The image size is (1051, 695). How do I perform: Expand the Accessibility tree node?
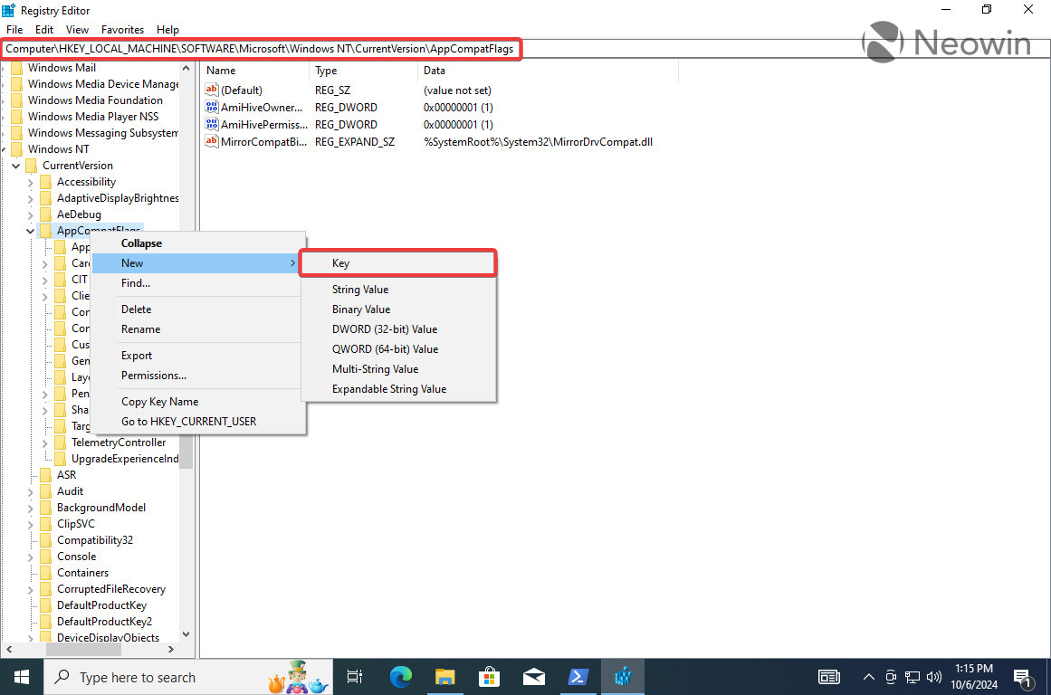pyautogui.click(x=30, y=182)
